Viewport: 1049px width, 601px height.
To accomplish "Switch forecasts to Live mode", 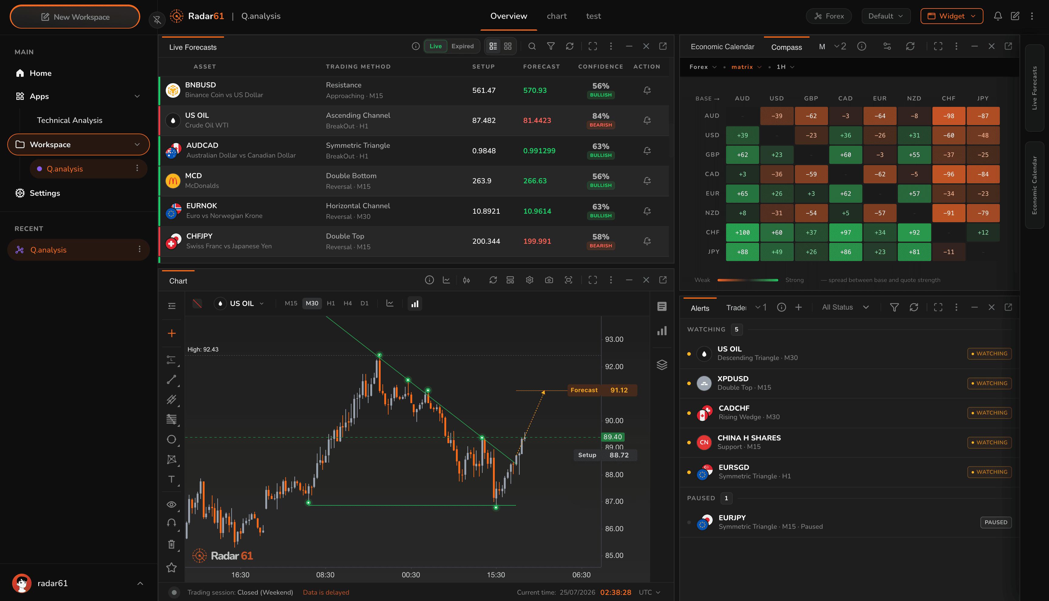I will pyautogui.click(x=435, y=46).
